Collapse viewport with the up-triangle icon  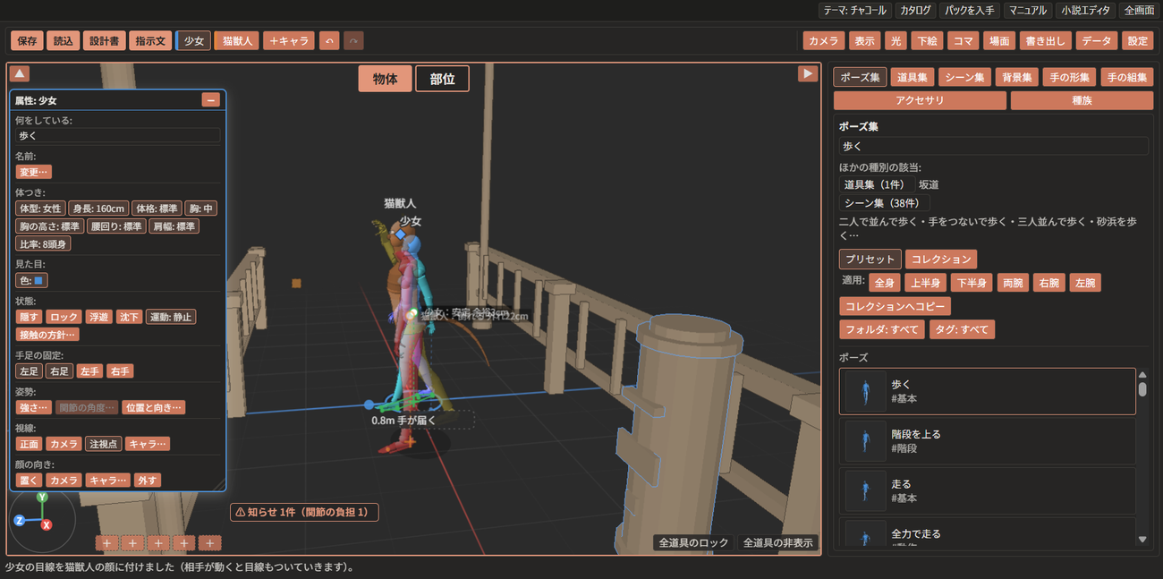tap(20, 73)
